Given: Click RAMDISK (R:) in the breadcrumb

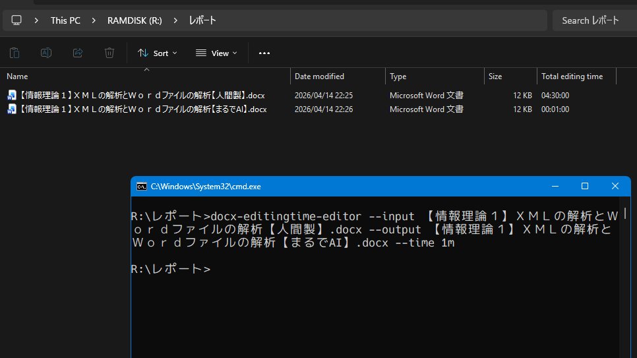Looking at the screenshot, I should 135,20.
